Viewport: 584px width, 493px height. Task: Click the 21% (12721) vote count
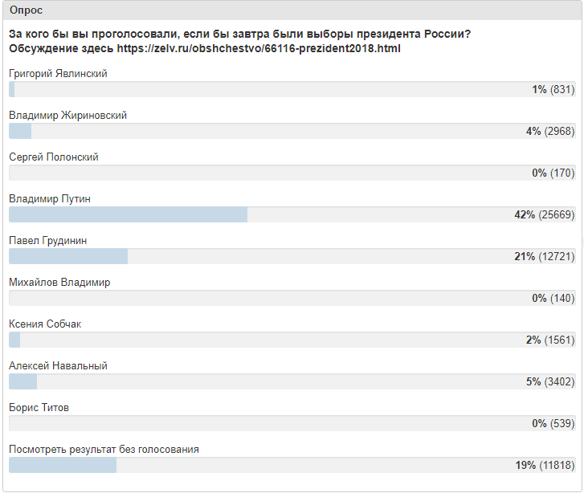[x=545, y=257]
